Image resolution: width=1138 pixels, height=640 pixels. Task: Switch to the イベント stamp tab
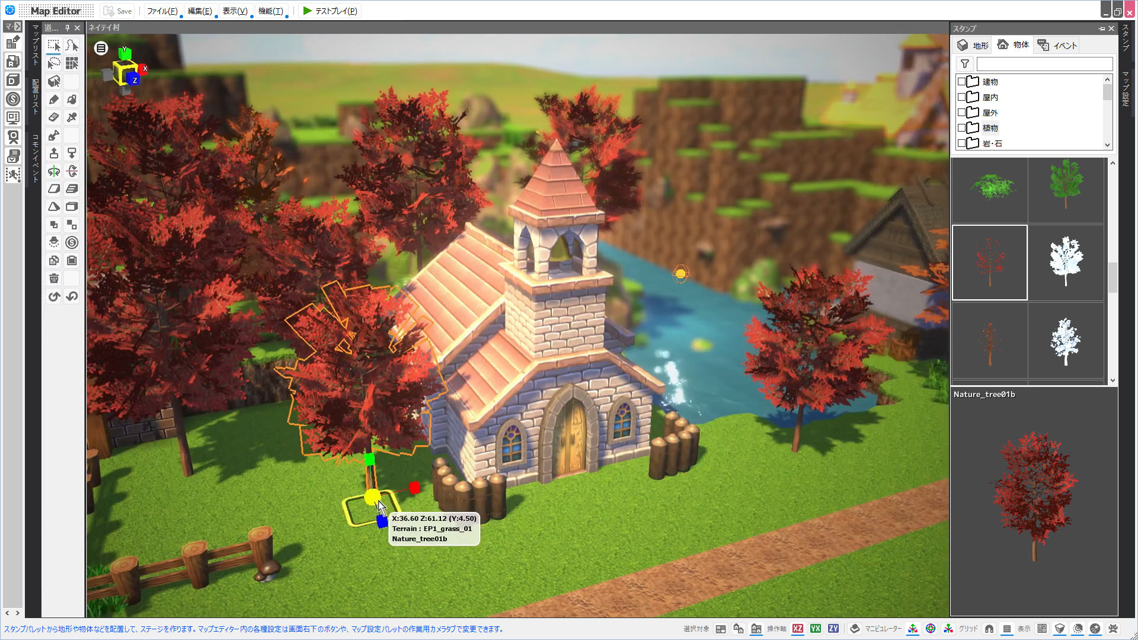[1057, 45]
